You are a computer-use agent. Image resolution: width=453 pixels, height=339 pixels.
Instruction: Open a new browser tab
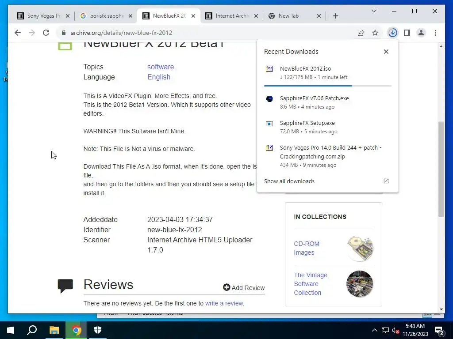[x=335, y=16]
